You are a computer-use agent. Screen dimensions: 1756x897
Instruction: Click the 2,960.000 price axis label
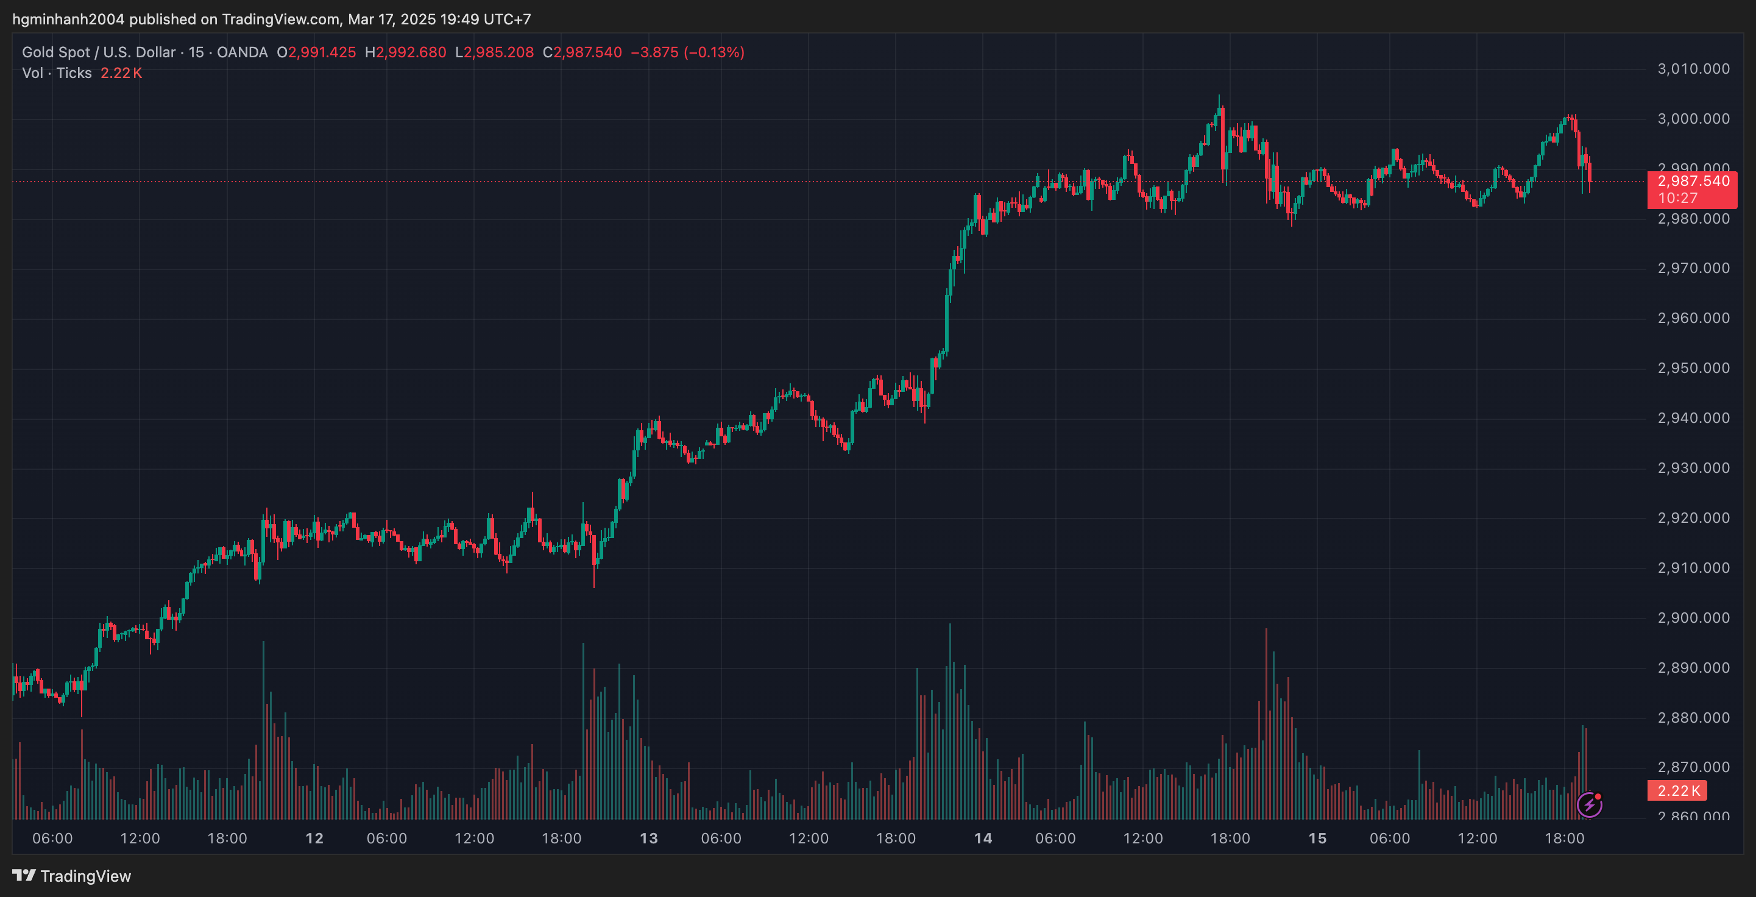click(x=1693, y=318)
